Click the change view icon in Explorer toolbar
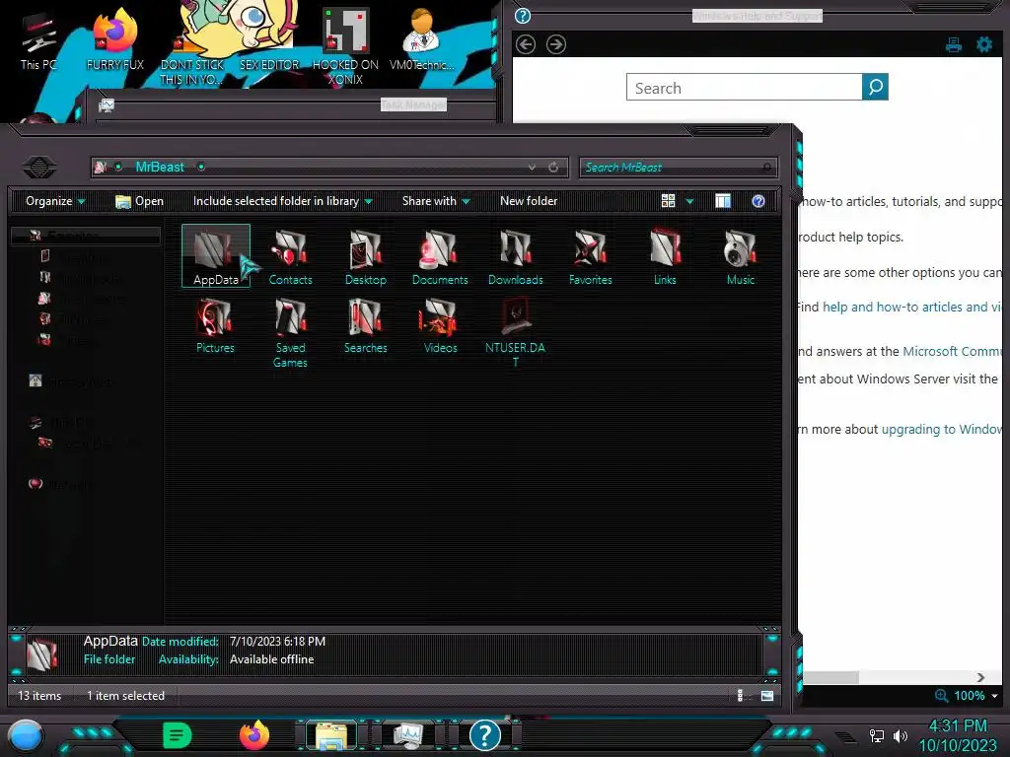Screen dimensions: 1010x757 (x=668, y=201)
